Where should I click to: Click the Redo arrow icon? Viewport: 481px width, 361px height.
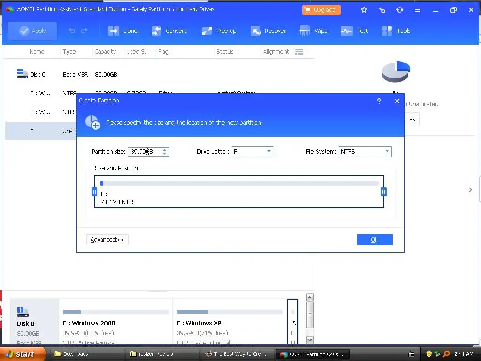84,31
